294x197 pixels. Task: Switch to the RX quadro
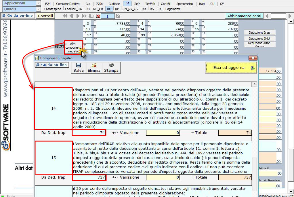[x=160, y=9]
